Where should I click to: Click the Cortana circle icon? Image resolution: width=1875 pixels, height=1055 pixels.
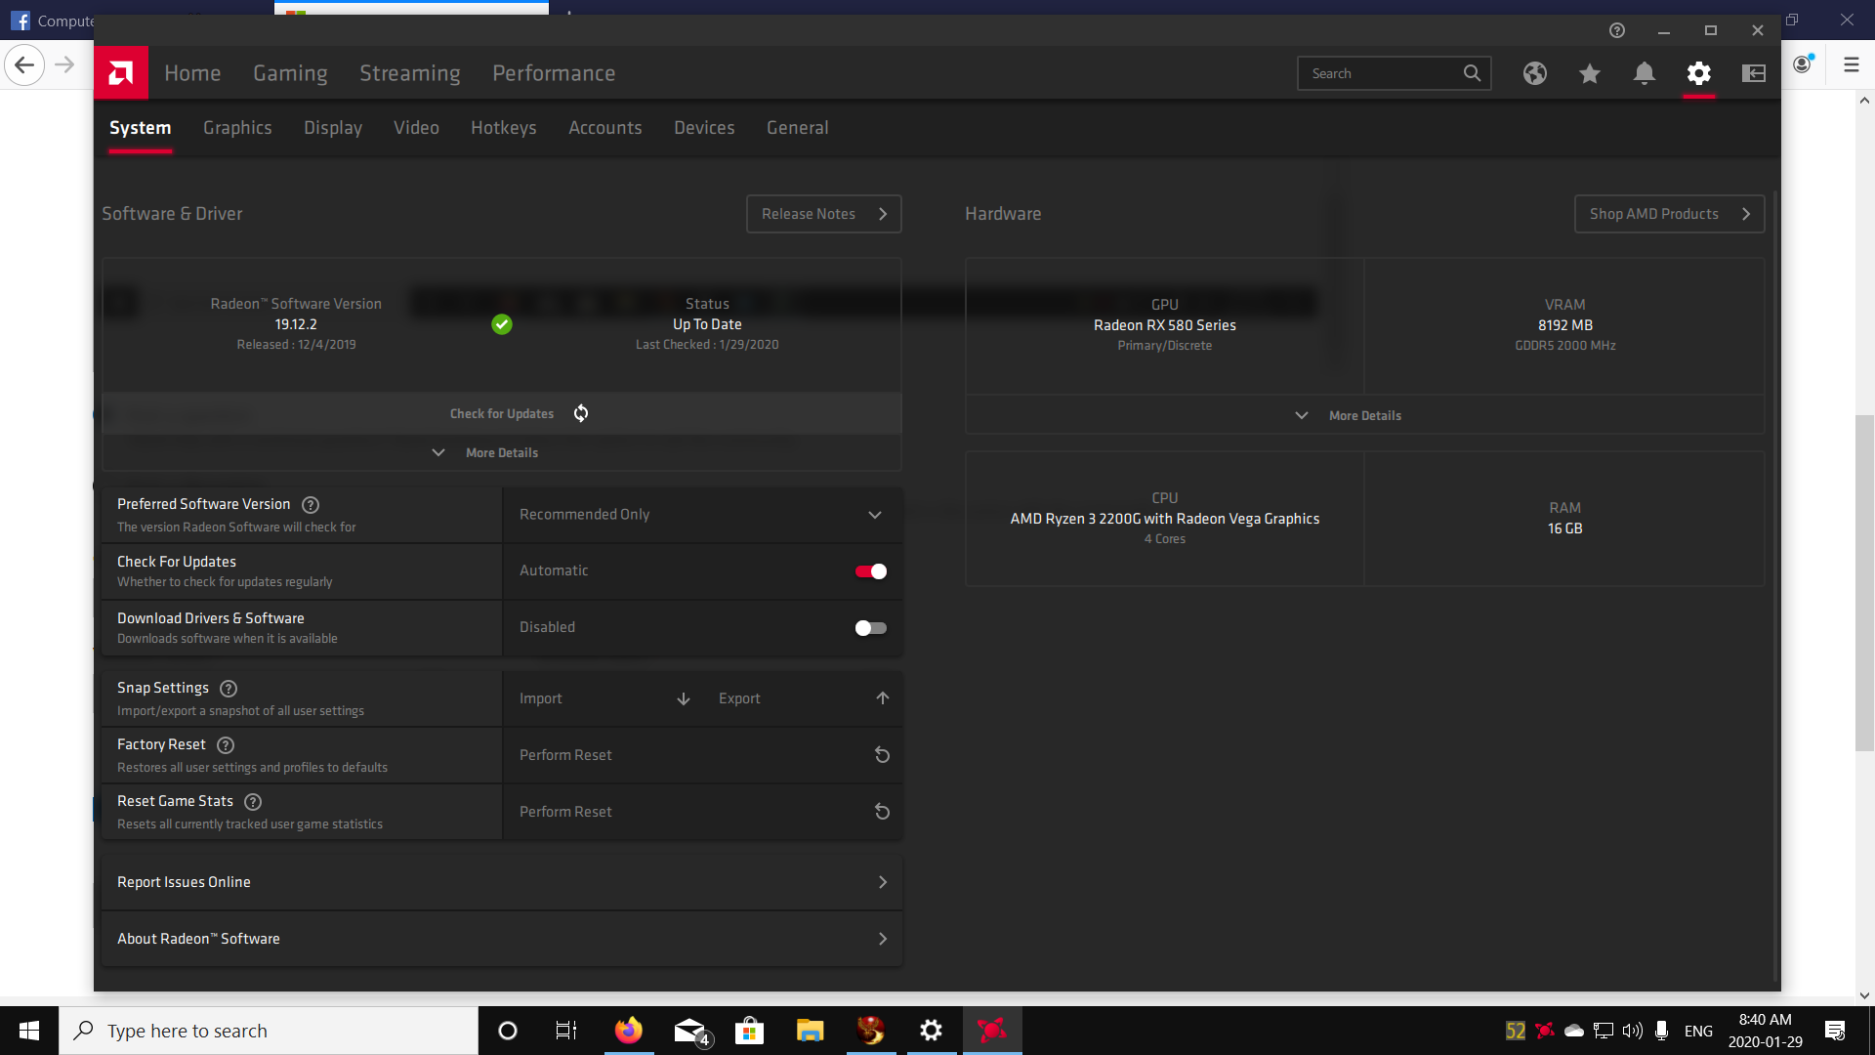507,1031
